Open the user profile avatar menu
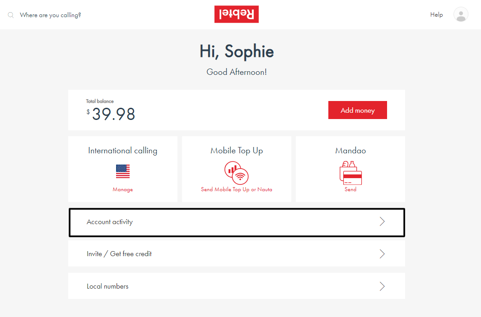 pos(461,14)
